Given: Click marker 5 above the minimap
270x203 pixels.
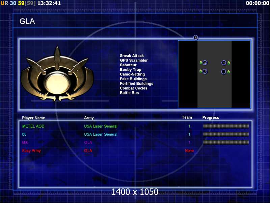Looking at the screenshot, I should pos(195,37).
